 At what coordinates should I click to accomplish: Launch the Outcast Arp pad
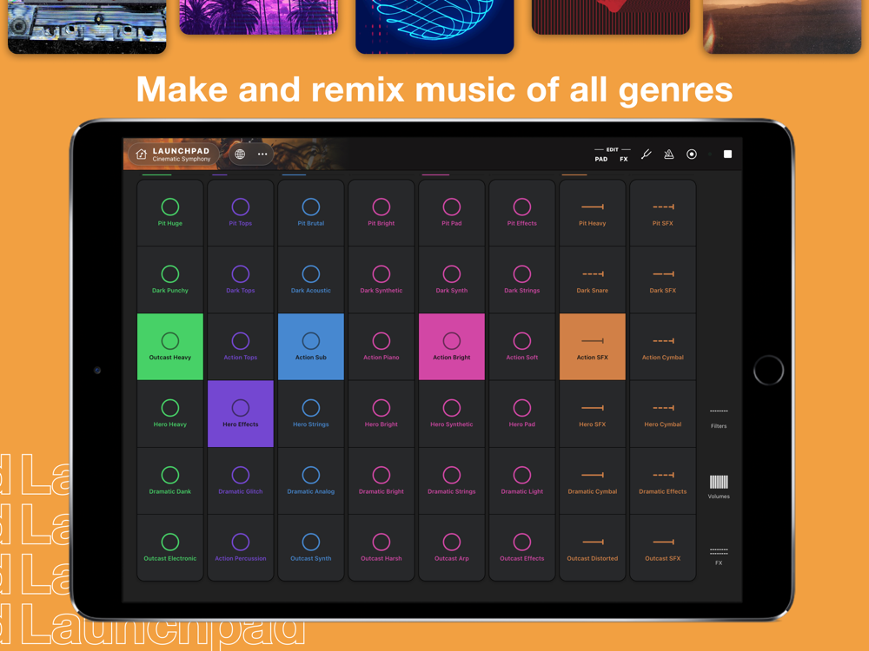point(452,548)
